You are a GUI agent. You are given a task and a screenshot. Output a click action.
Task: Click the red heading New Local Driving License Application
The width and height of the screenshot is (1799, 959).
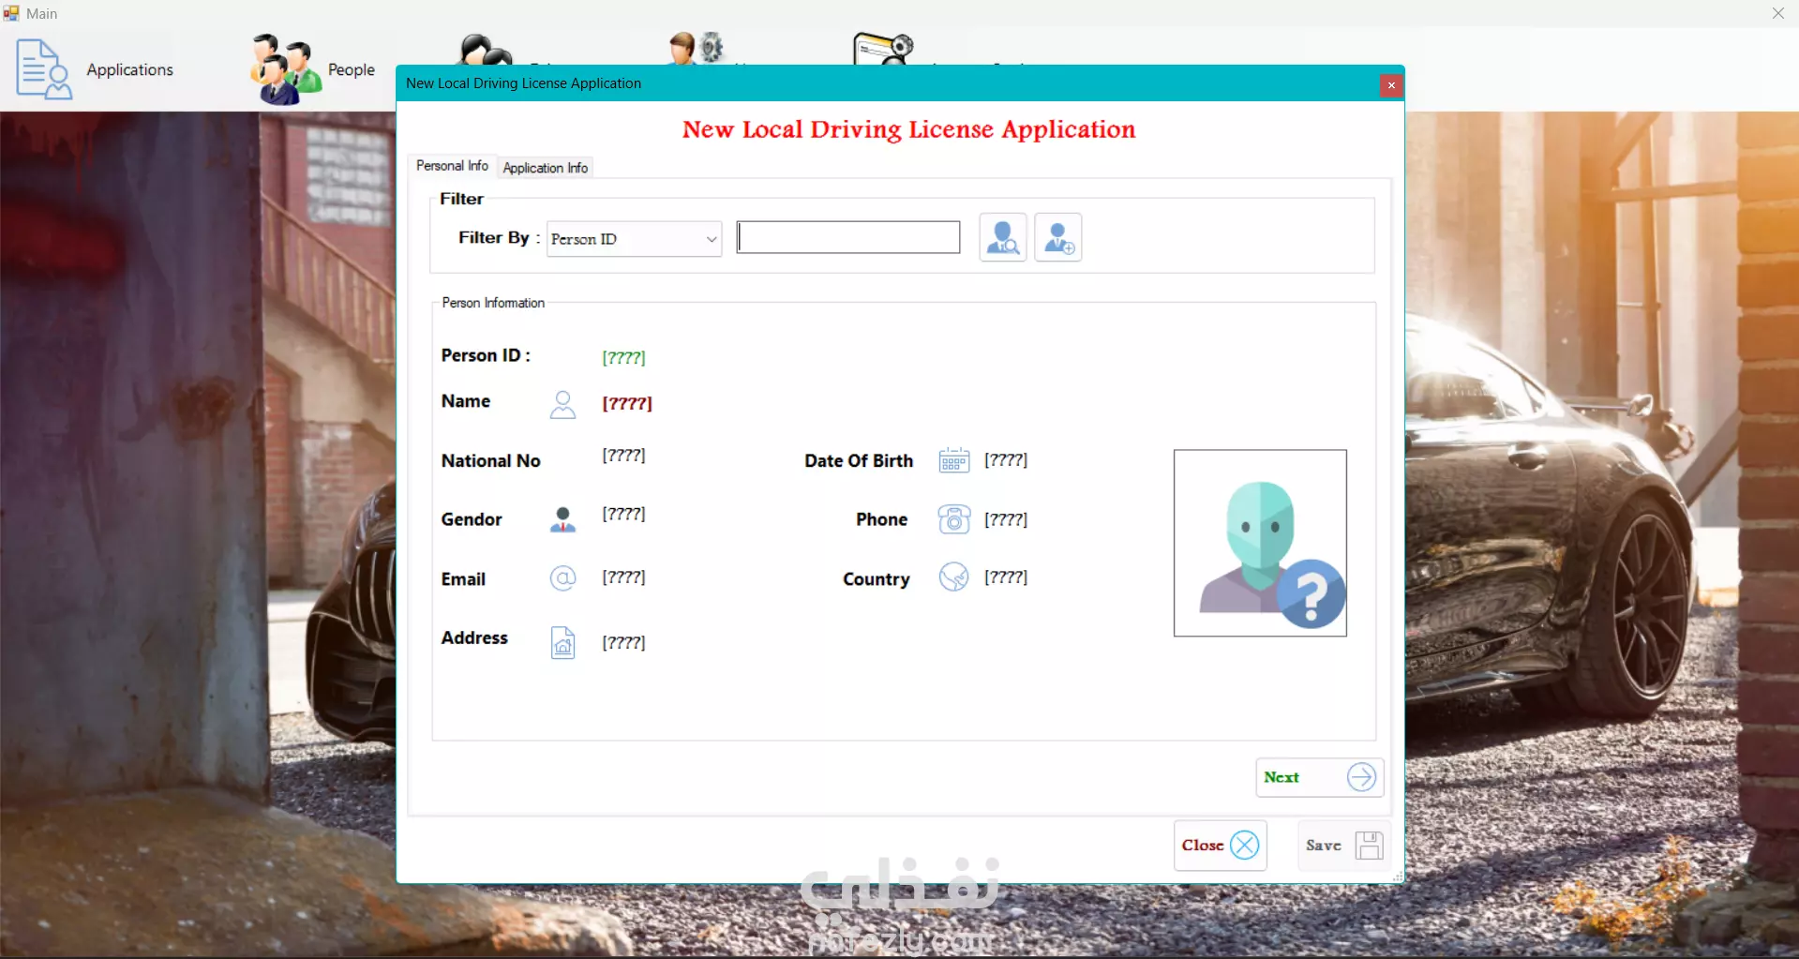click(908, 129)
